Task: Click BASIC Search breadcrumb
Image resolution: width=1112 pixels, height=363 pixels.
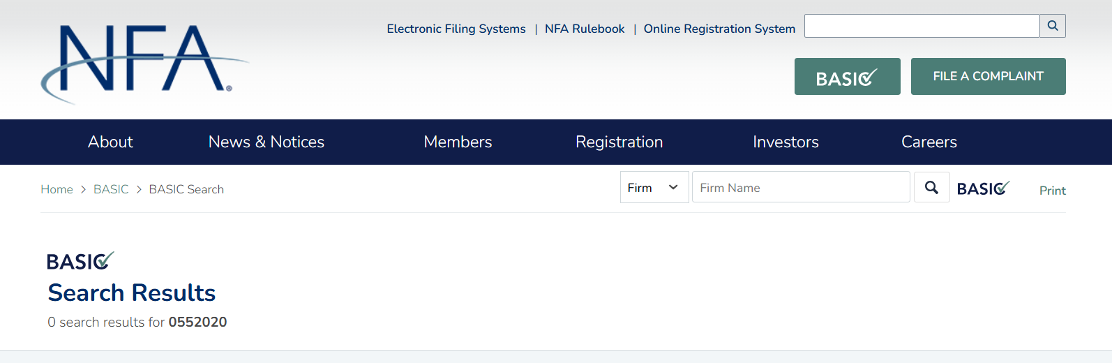Action: coord(186,189)
